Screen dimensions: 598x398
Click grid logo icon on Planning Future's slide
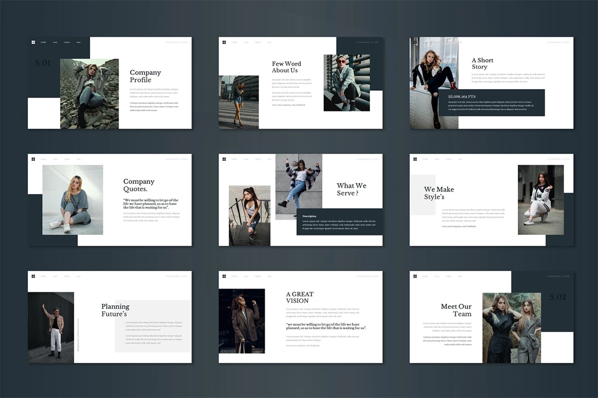click(33, 276)
